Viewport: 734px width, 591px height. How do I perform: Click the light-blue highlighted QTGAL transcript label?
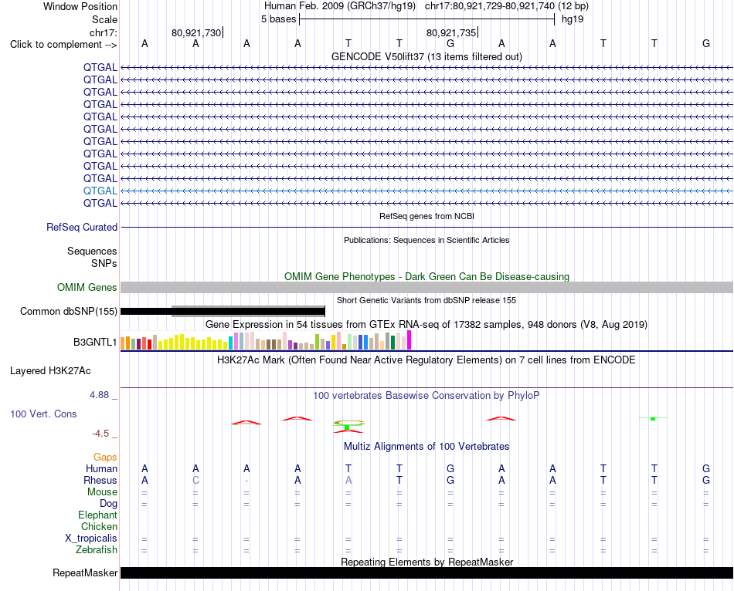pyautogui.click(x=100, y=191)
